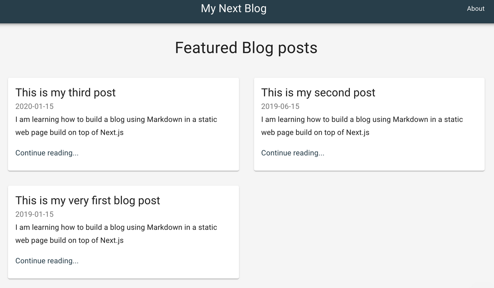Select the excerpt text of the third post

116,126
